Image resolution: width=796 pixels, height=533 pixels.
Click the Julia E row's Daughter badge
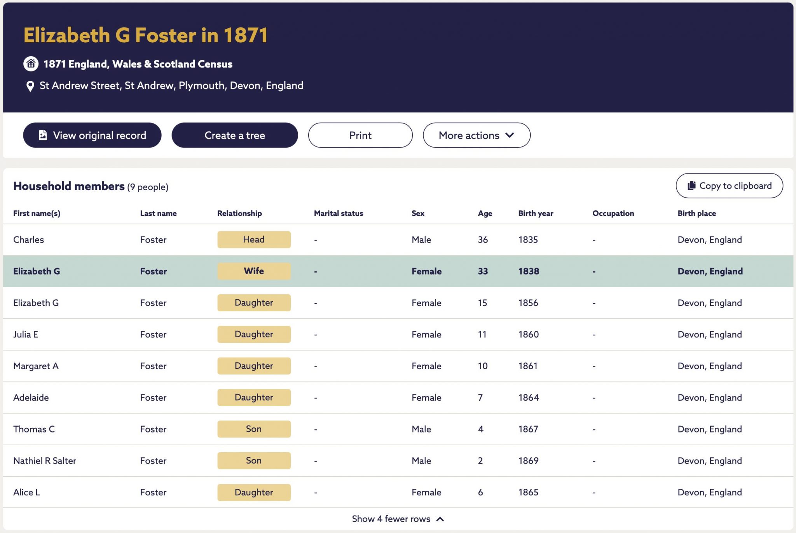254,334
